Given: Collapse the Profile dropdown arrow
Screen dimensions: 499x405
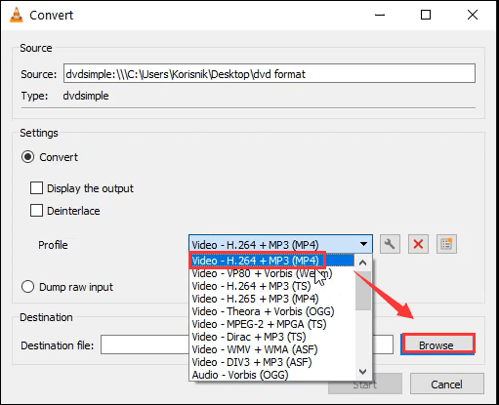Looking at the screenshot, I should point(363,244).
